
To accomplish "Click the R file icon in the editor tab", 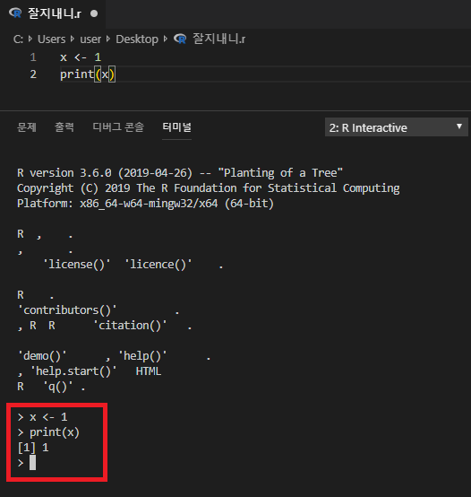I will point(15,13).
